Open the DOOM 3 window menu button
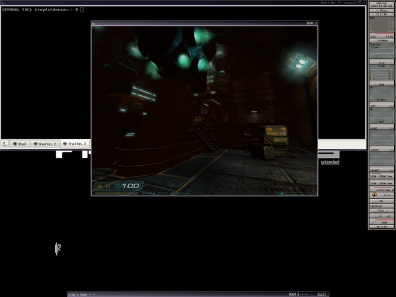This screenshot has height=297, width=396. 93,24
